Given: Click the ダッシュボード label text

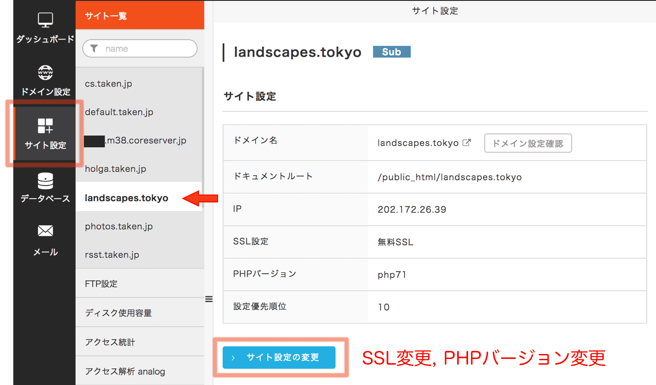Looking at the screenshot, I should click(45, 39).
